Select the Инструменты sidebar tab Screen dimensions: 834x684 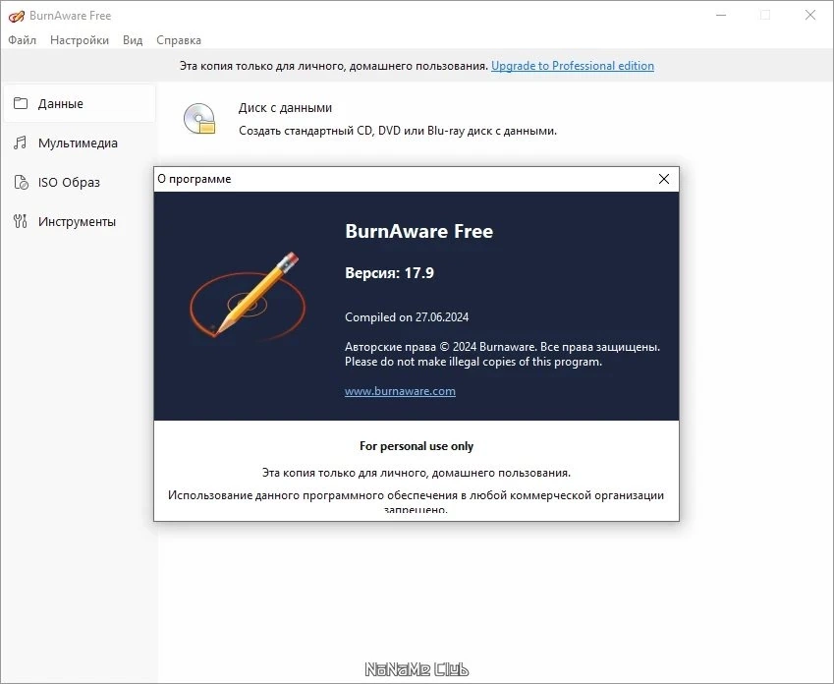(x=80, y=221)
